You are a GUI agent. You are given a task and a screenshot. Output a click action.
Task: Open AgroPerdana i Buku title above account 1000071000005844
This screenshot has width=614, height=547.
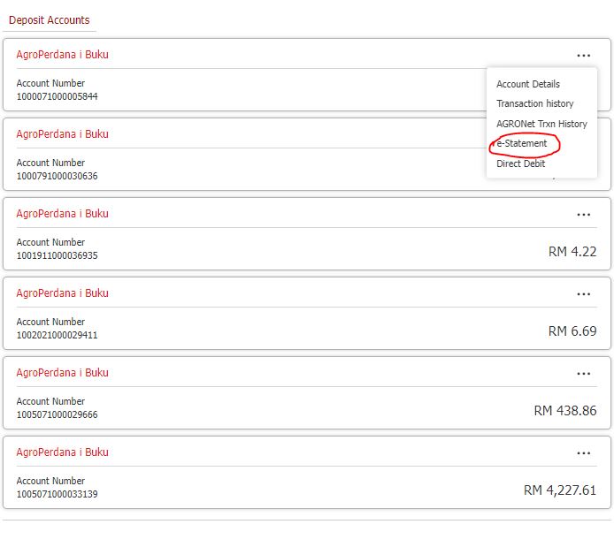(62, 55)
